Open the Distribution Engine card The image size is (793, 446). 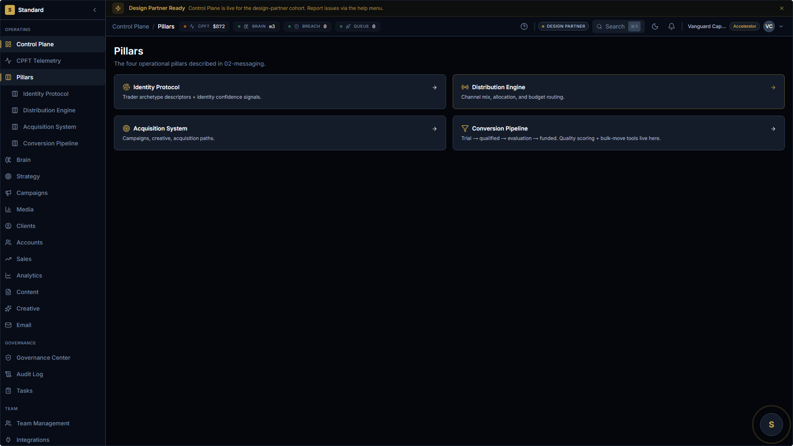click(x=619, y=92)
